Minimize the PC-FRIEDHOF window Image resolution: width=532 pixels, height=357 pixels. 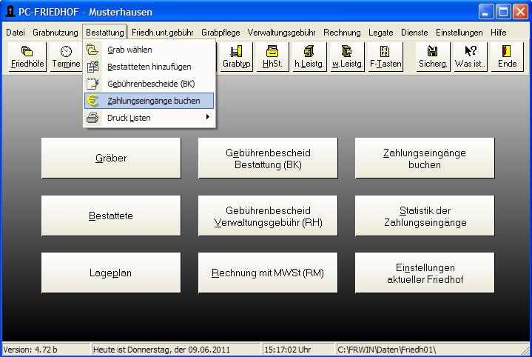pyautogui.click(x=486, y=12)
